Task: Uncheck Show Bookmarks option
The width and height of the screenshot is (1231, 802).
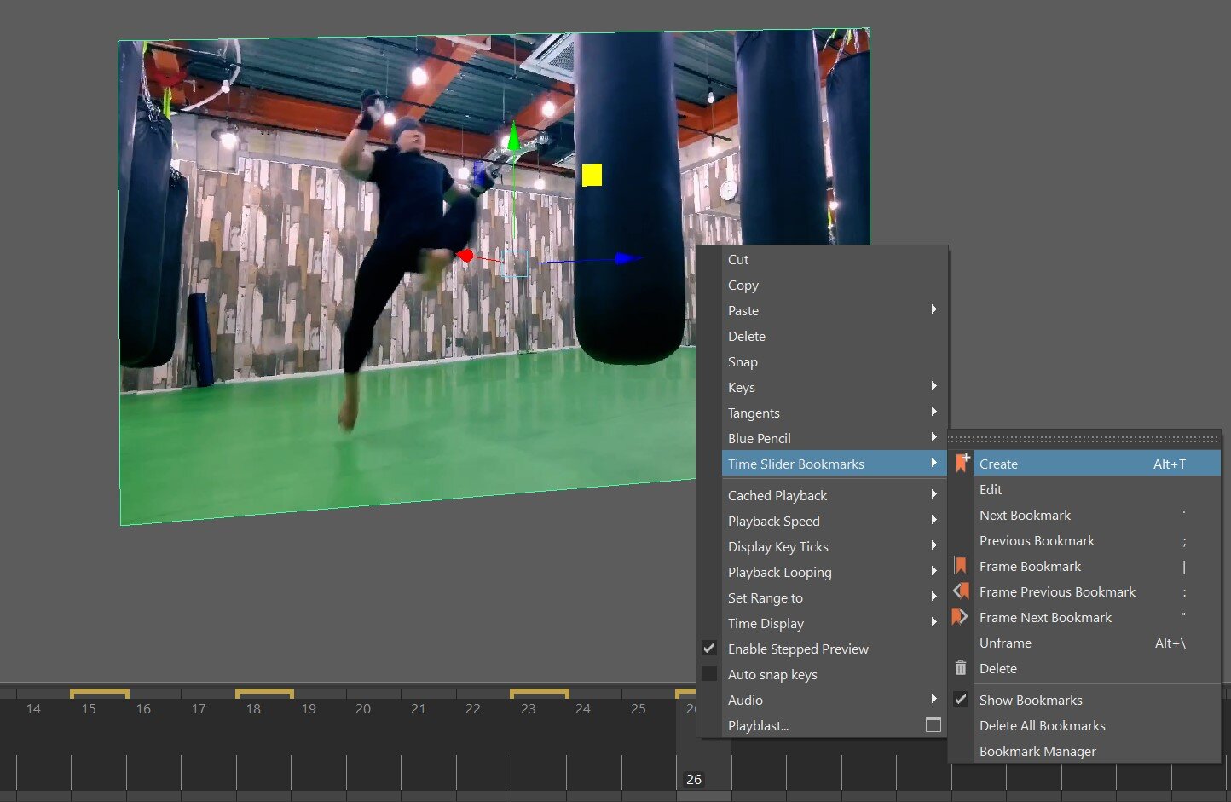Action: [x=961, y=700]
